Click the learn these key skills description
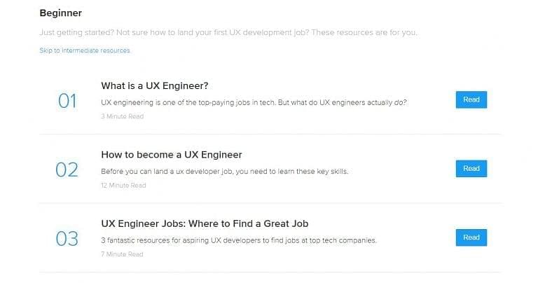538x283 pixels. click(x=224, y=172)
